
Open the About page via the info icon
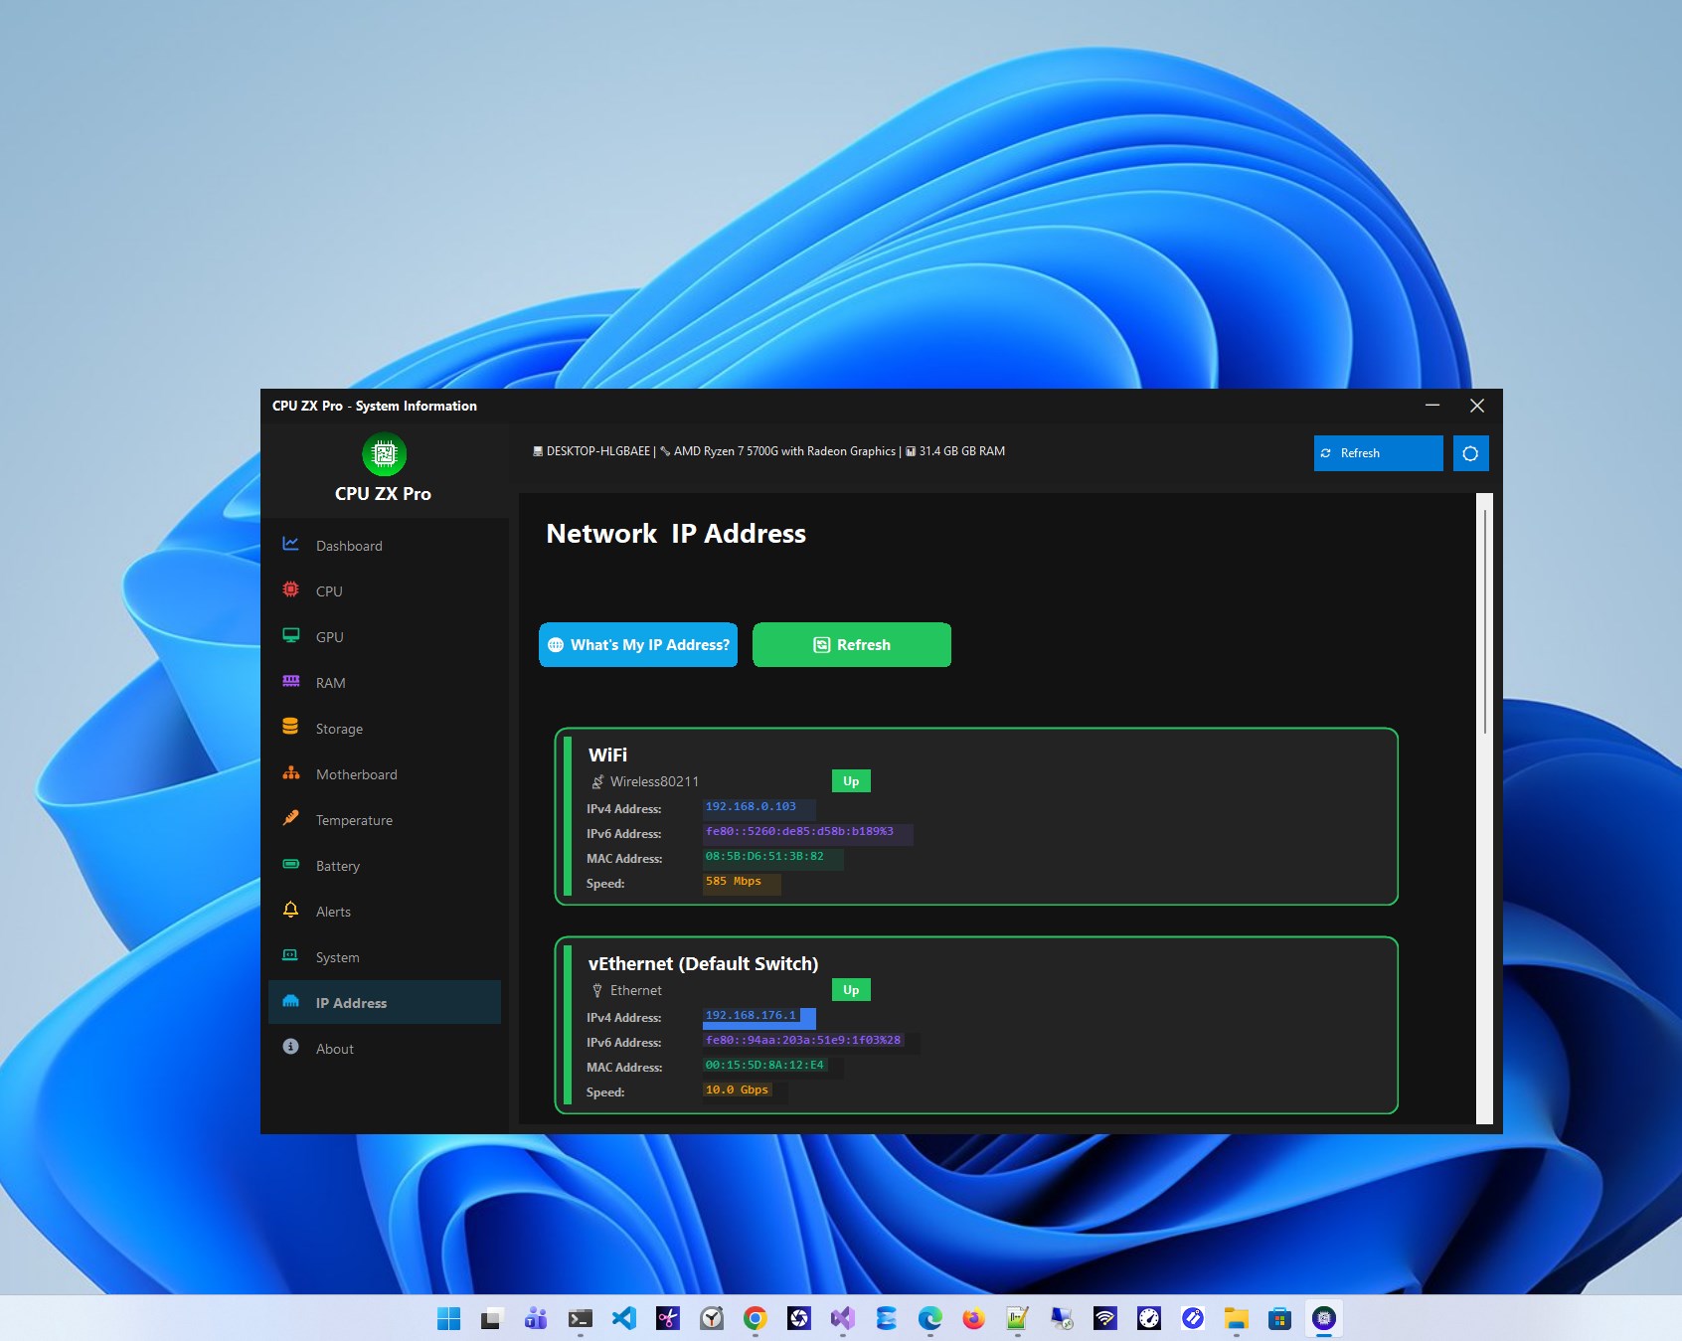[290, 1047]
